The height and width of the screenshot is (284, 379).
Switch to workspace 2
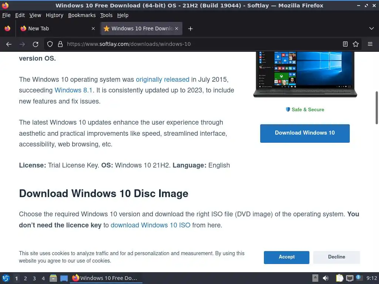click(x=26, y=278)
